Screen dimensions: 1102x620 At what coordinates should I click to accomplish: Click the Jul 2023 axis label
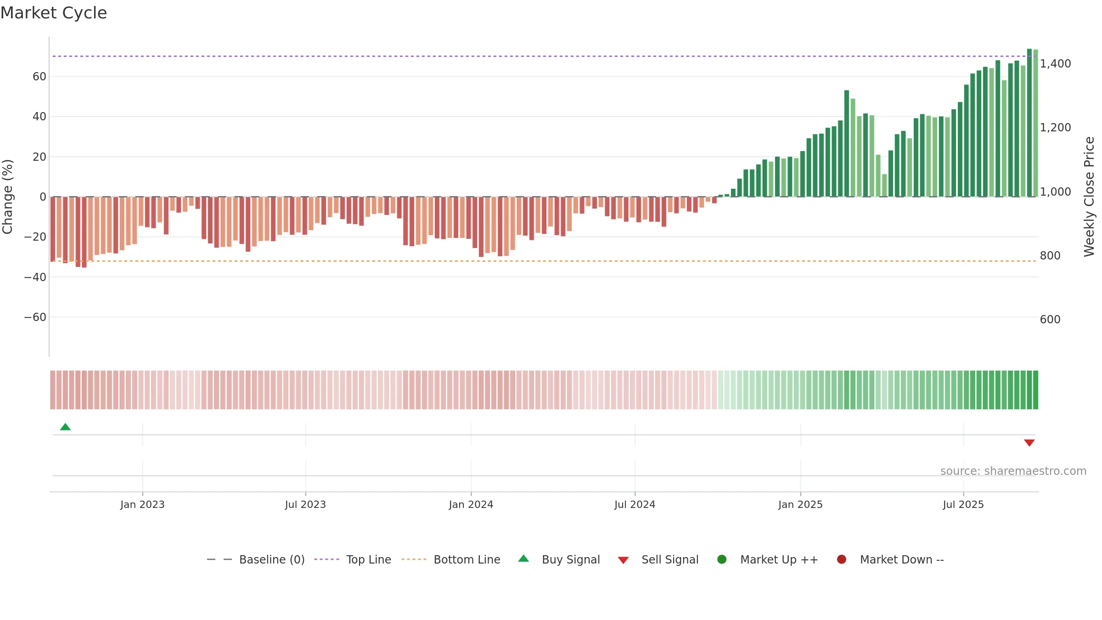coord(305,504)
